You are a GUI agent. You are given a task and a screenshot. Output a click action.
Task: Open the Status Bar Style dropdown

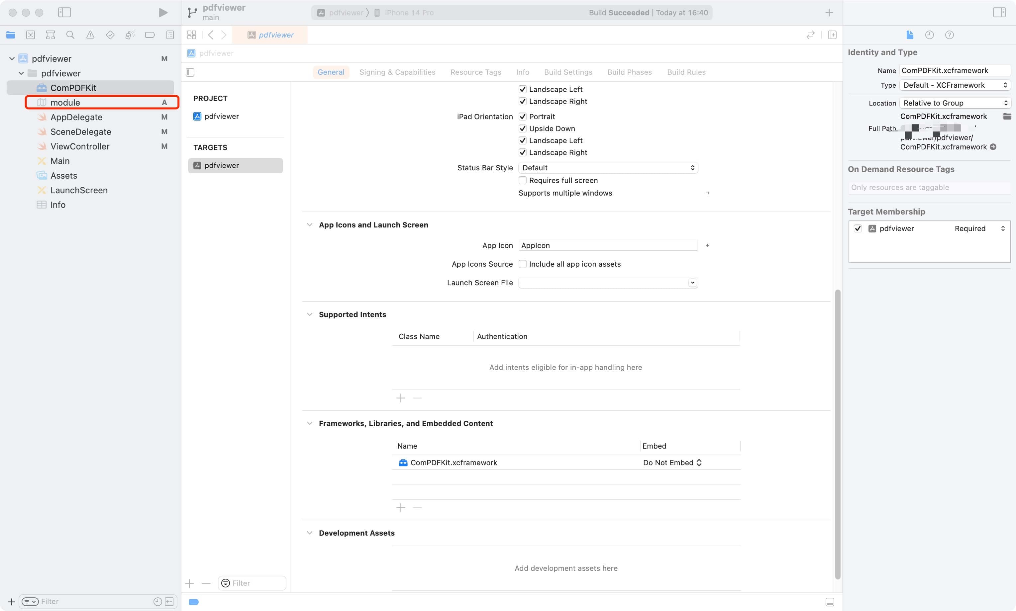point(608,168)
